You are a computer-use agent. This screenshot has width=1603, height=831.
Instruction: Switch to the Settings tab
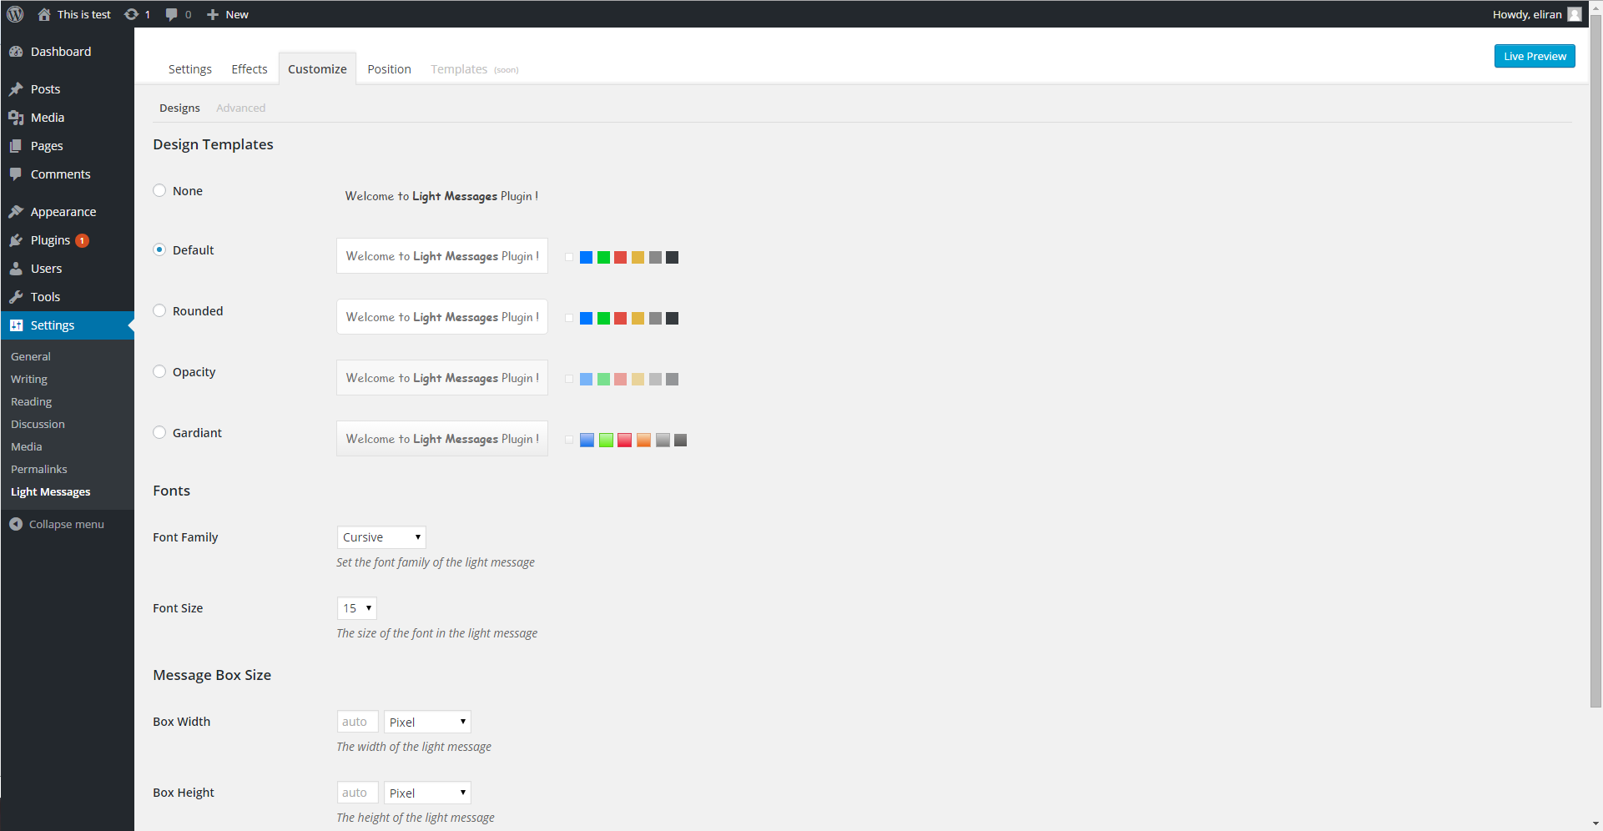pyautogui.click(x=190, y=69)
